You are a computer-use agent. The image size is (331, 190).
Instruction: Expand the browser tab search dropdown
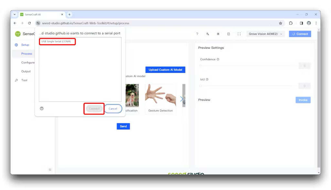point(15,14)
